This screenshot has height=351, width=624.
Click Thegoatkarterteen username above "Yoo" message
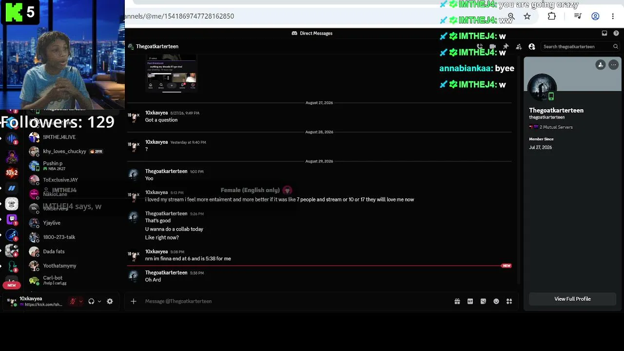166,172
